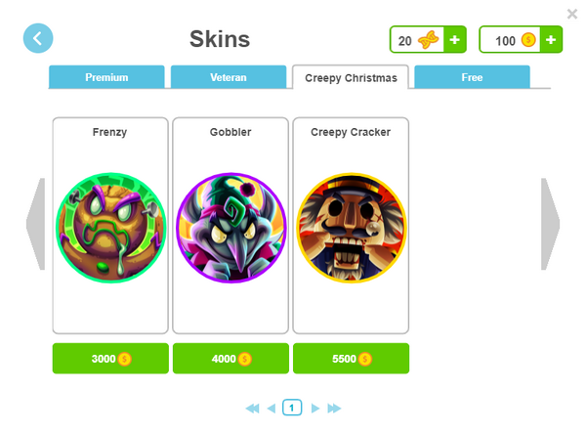The width and height of the screenshot is (586, 432).
Task: Select the Creepy Christmas tab
Action: point(351,77)
